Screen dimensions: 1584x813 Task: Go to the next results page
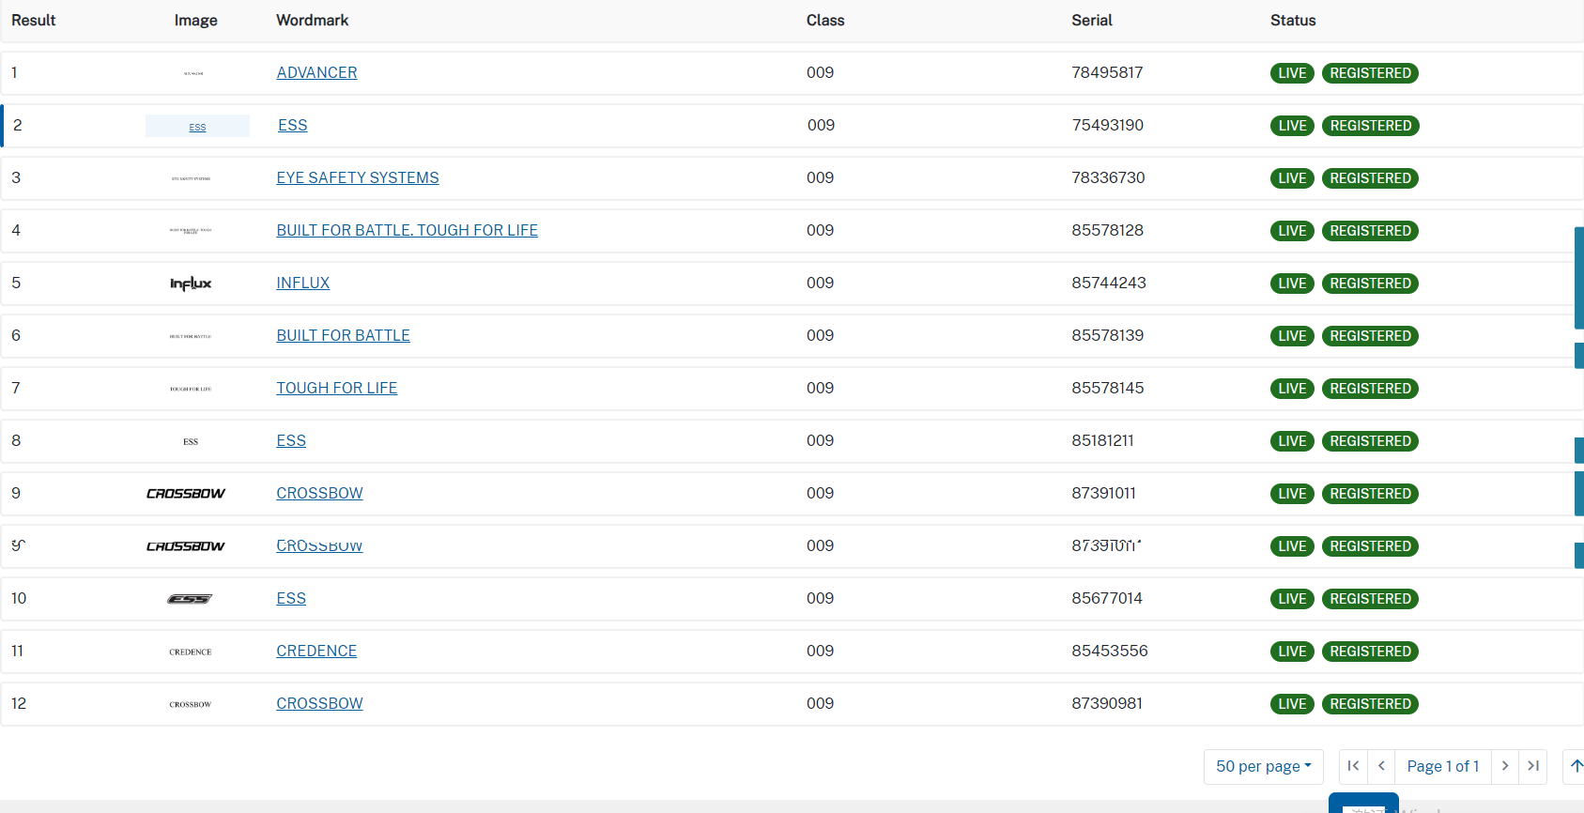pyautogui.click(x=1505, y=766)
